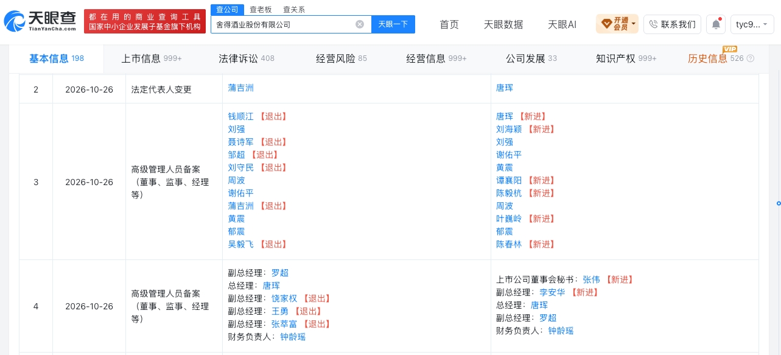Open the 饶家权 person link
The image size is (781, 355).
[x=284, y=298]
